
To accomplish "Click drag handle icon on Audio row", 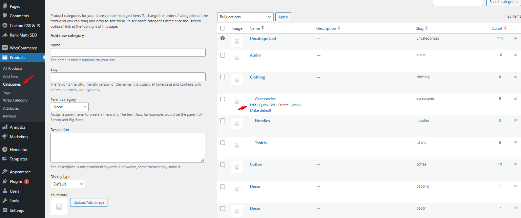I will [516, 55].
